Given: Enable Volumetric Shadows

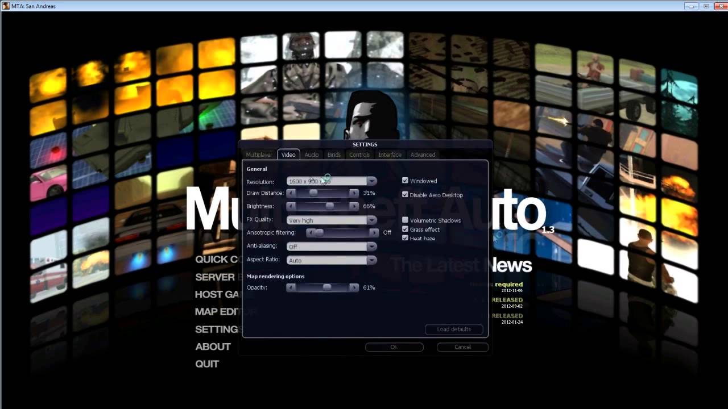Looking at the screenshot, I should [405, 220].
